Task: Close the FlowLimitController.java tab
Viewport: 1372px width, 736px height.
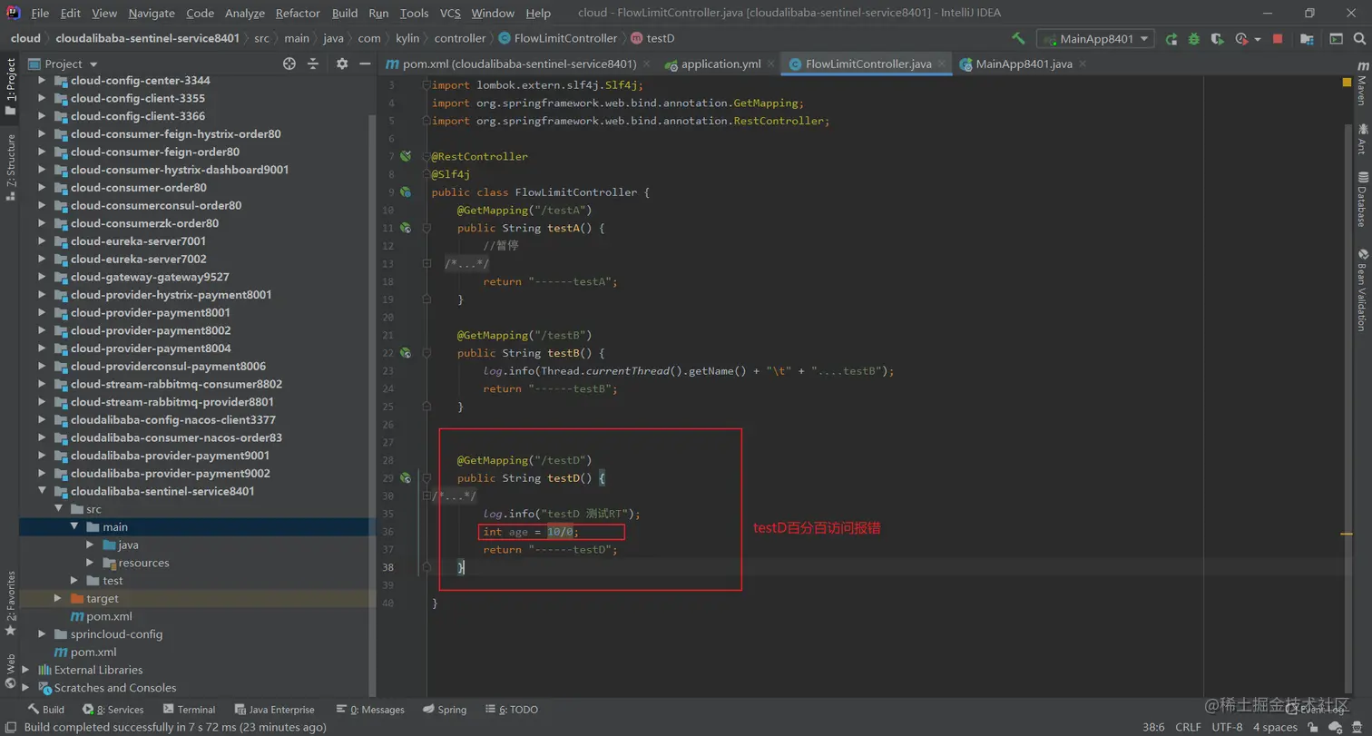Action: pyautogui.click(x=941, y=64)
